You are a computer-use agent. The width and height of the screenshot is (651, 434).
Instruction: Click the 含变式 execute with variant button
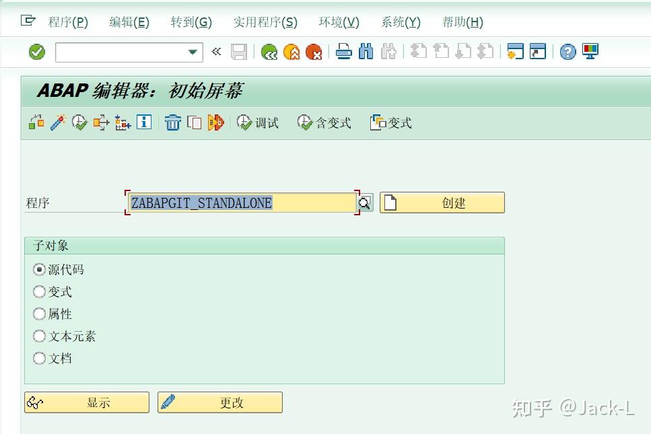324,123
